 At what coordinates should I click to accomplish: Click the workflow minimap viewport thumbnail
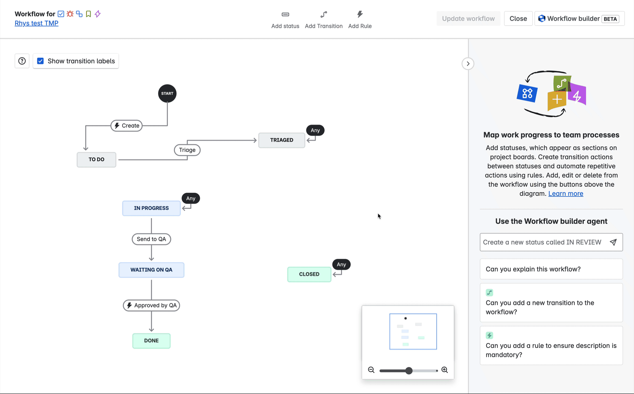[x=413, y=331]
